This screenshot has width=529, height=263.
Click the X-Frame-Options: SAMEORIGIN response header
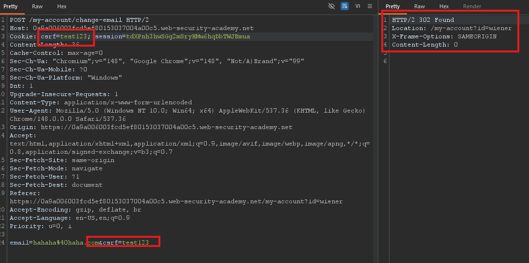coord(444,36)
